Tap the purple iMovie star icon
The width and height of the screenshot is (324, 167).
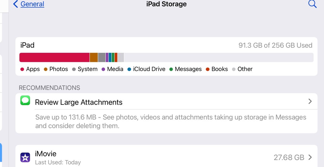[25, 157]
